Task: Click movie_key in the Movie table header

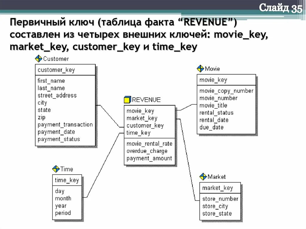Action: (213, 80)
